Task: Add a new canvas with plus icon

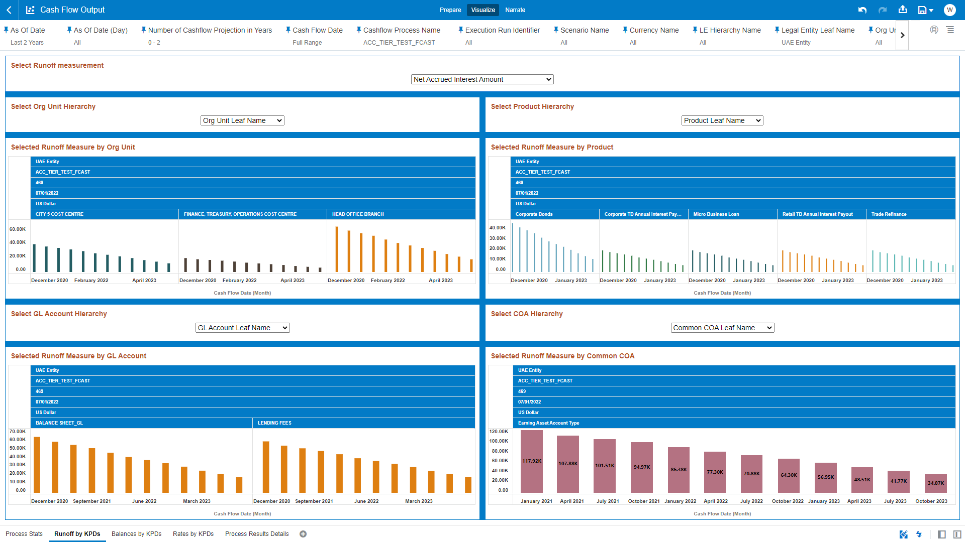Action: (x=303, y=534)
